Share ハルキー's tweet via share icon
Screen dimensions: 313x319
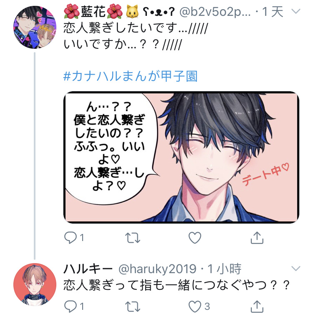coord(257,306)
